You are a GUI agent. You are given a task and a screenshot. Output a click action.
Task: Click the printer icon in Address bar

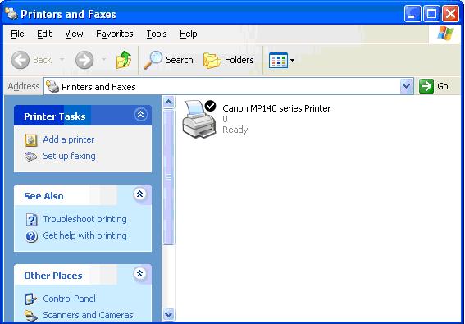point(52,86)
